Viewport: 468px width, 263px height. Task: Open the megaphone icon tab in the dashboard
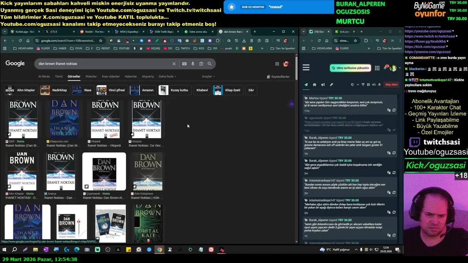[x=323, y=84]
